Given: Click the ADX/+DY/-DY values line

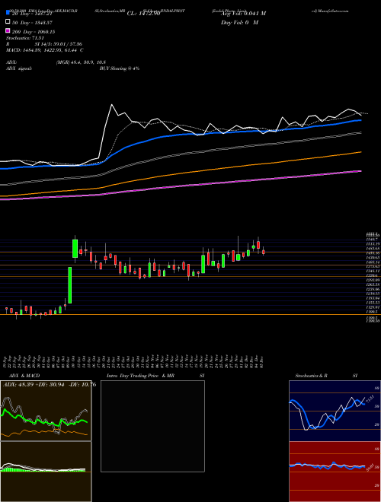Looking at the screenshot, I should pos(49,385).
